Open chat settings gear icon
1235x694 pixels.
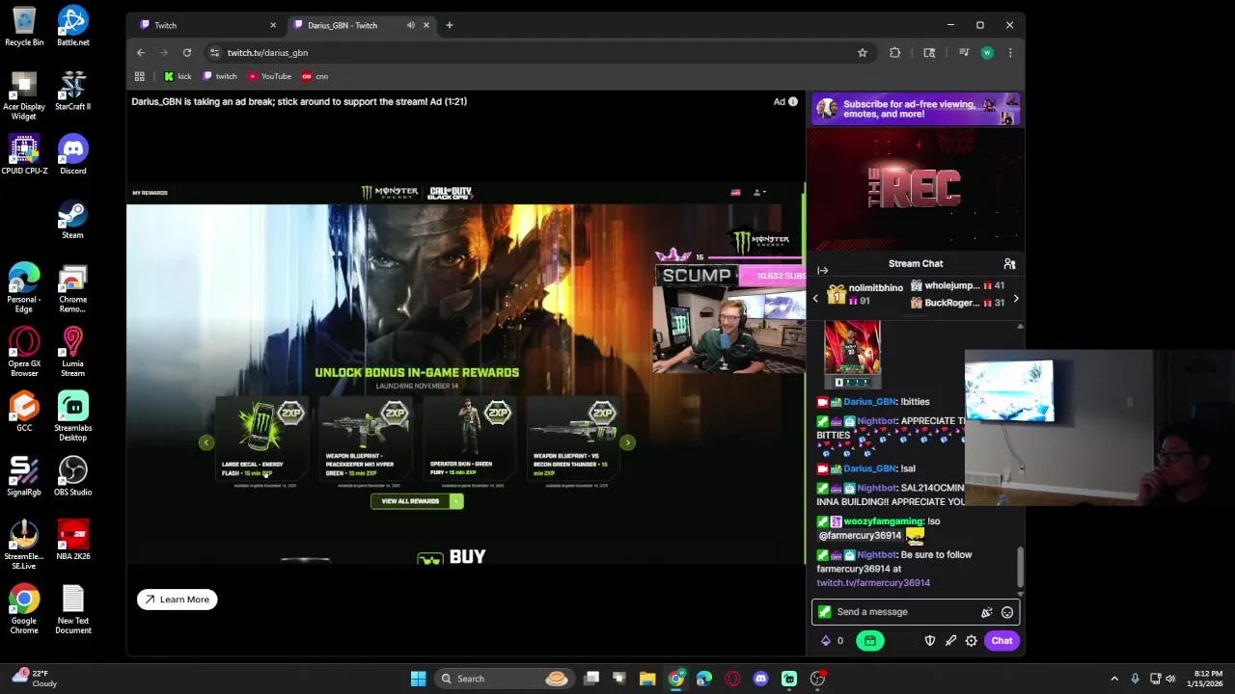tap(972, 641)
